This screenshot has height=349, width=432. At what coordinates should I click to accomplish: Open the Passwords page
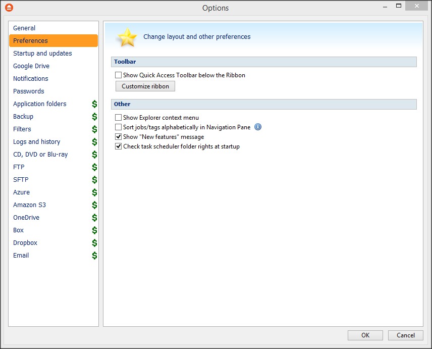(53, 91)
